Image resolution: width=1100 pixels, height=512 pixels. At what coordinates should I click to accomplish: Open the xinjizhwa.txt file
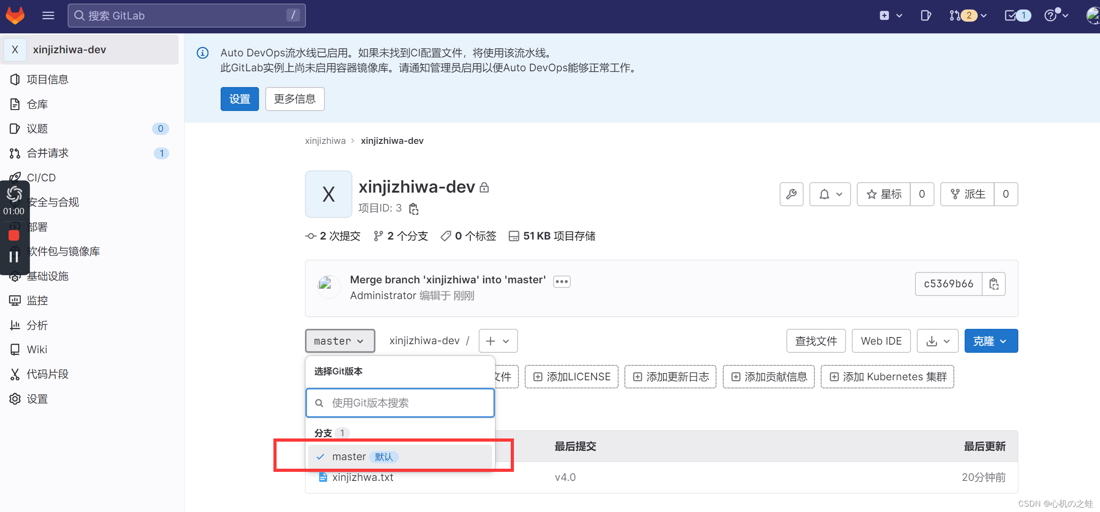(363, 477)
